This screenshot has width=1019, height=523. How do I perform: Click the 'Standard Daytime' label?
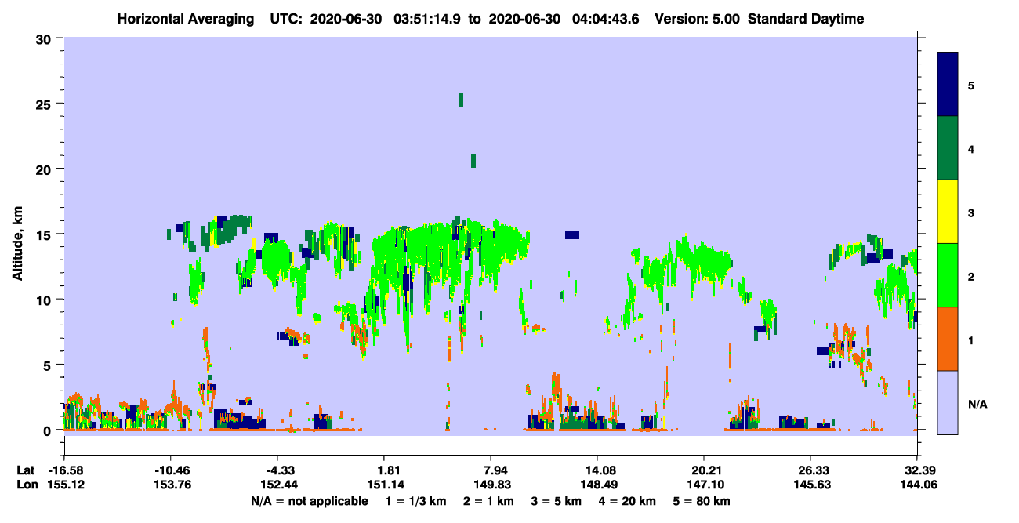click(806, 19)
